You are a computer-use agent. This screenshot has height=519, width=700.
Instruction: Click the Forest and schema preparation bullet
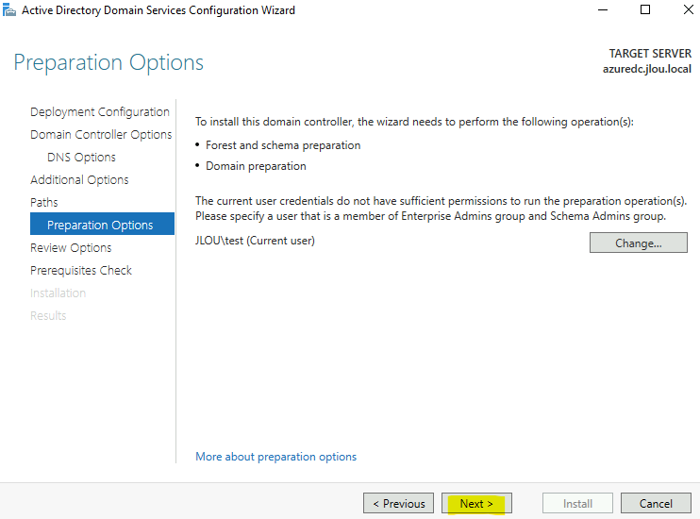[x=283, y=145]
